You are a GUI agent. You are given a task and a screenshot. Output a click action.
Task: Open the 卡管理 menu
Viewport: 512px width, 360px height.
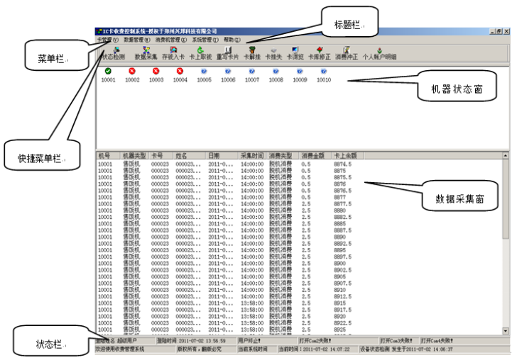[107, 40]
